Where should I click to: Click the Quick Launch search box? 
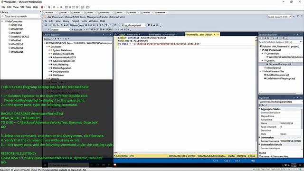[279, 17]
